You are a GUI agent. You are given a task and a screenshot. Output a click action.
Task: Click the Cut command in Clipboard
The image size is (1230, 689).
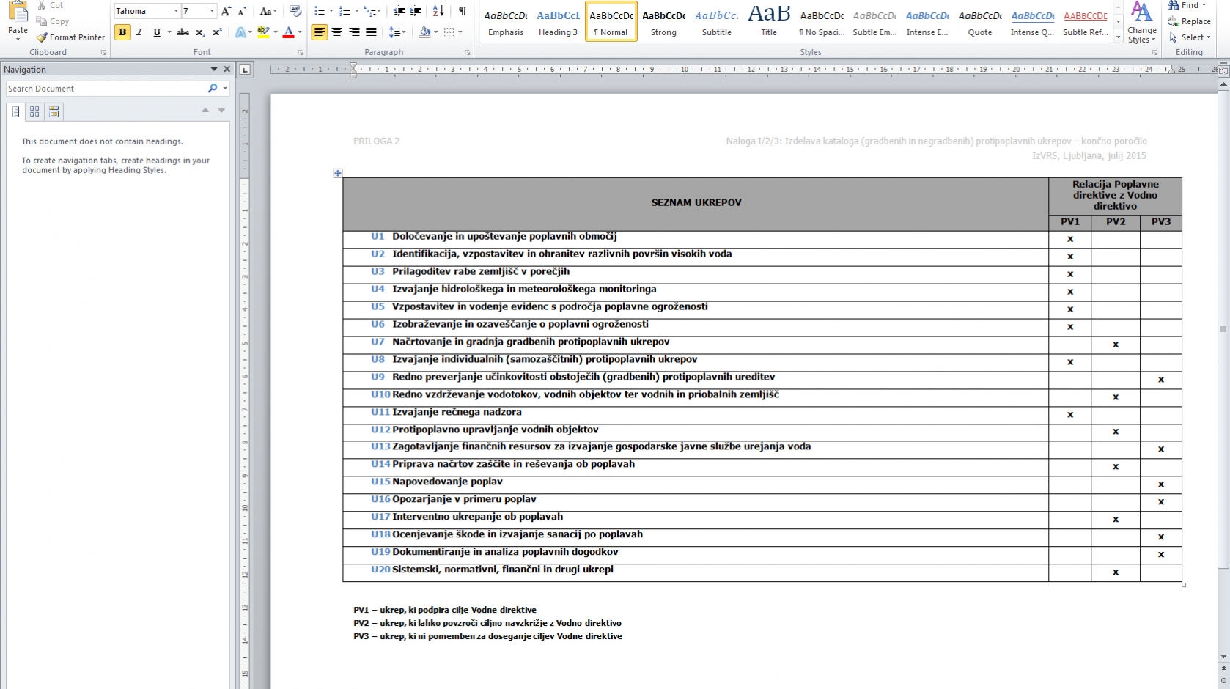click(x=50, y=5)
